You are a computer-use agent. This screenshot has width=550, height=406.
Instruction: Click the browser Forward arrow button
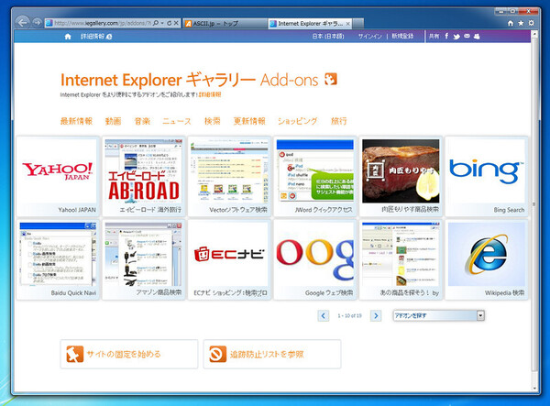pos(37,23)
